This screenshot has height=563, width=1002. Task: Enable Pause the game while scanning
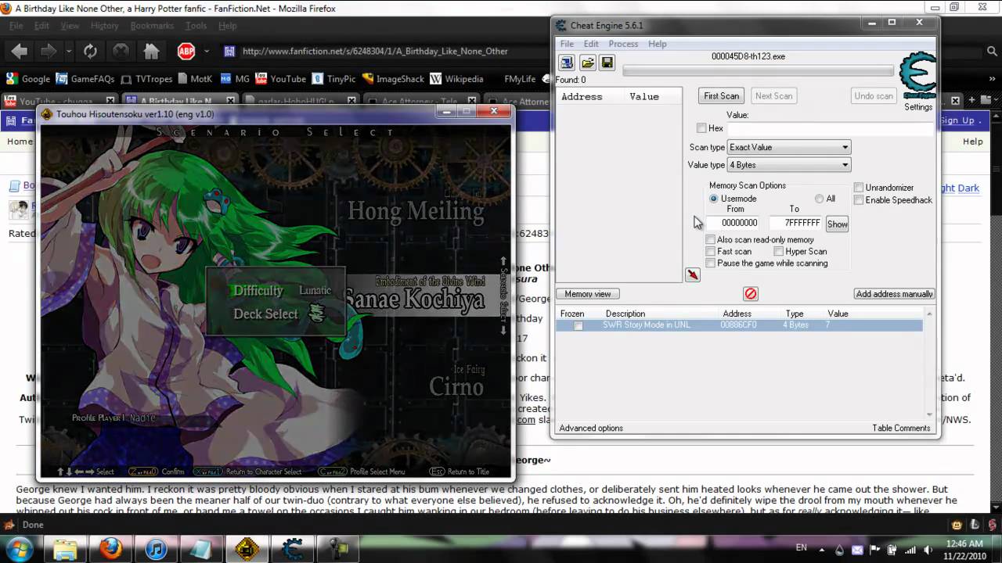coord(710,263)
